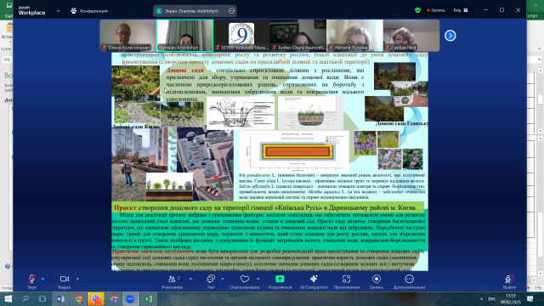
Task: Select Stanislav Andriishyn video thumbnail
Action: coord(184,36)
